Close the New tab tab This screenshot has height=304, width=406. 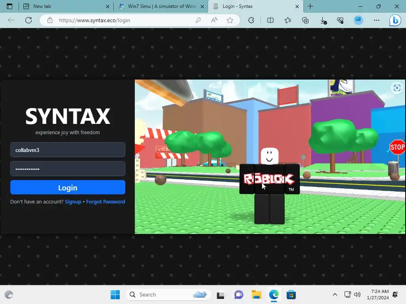tap(108, 6)
